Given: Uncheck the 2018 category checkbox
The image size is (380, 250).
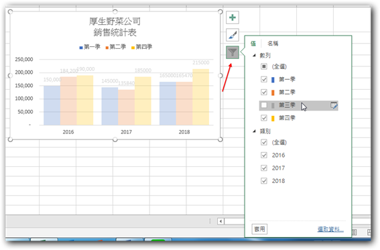Looking at the screenshot, I should [264, 181].
